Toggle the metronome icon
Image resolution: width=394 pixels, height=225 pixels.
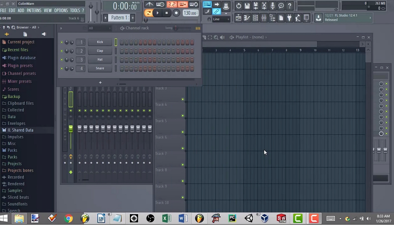pos(149,4)
